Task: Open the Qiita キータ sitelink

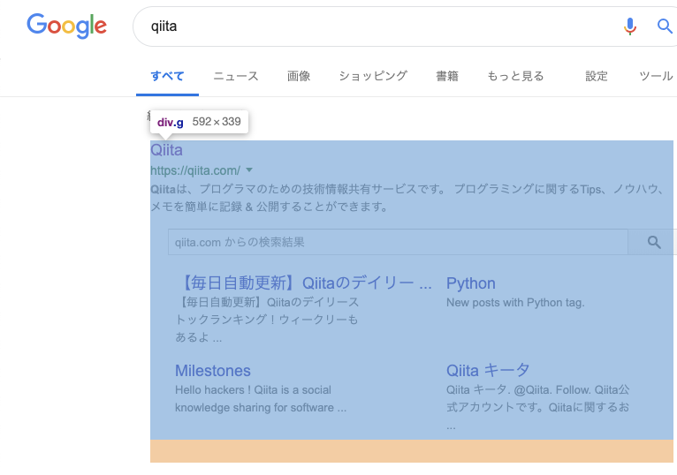Action: point(488,370)
